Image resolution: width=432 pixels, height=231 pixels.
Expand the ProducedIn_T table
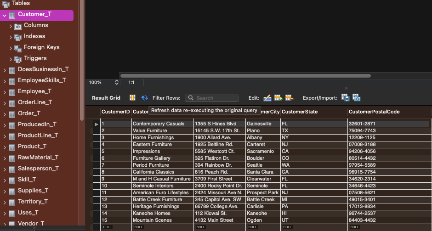pos(5,125)
